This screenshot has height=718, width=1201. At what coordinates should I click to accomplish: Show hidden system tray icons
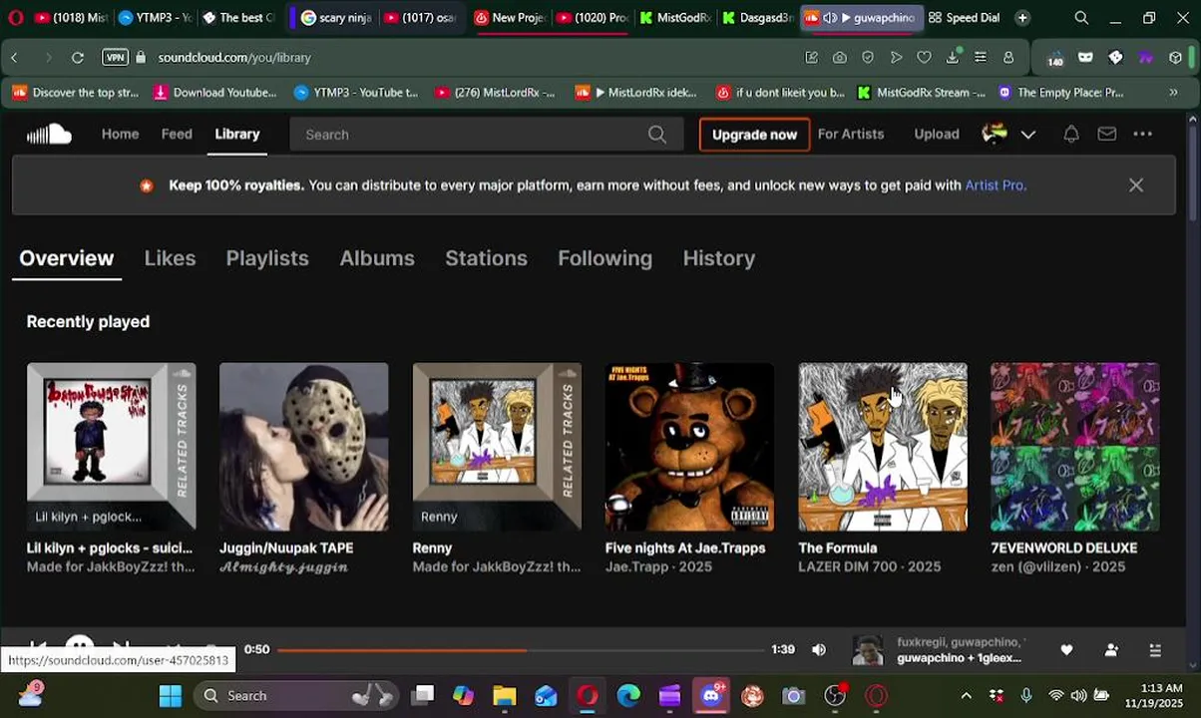pos(966,696)
